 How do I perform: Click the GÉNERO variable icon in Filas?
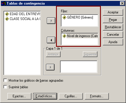pos(64,17)
